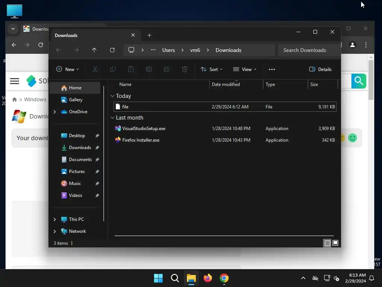Click Chrome window's reload button

tap(41, 45)
